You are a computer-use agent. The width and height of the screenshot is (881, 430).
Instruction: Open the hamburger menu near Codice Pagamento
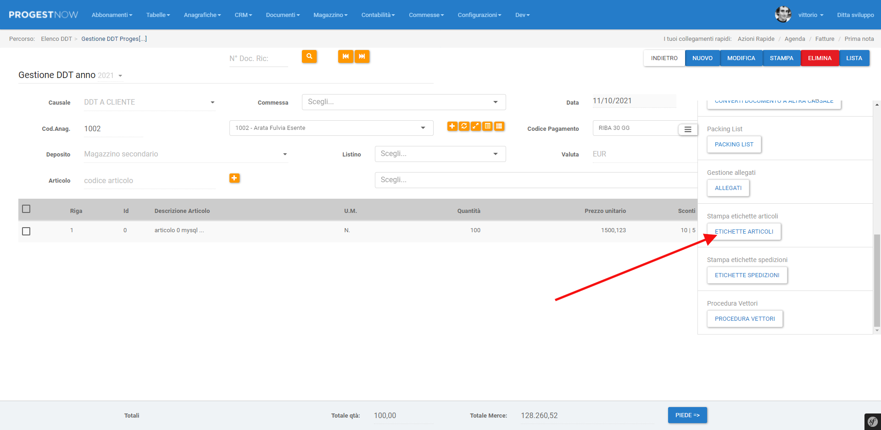tap(687, 129)
